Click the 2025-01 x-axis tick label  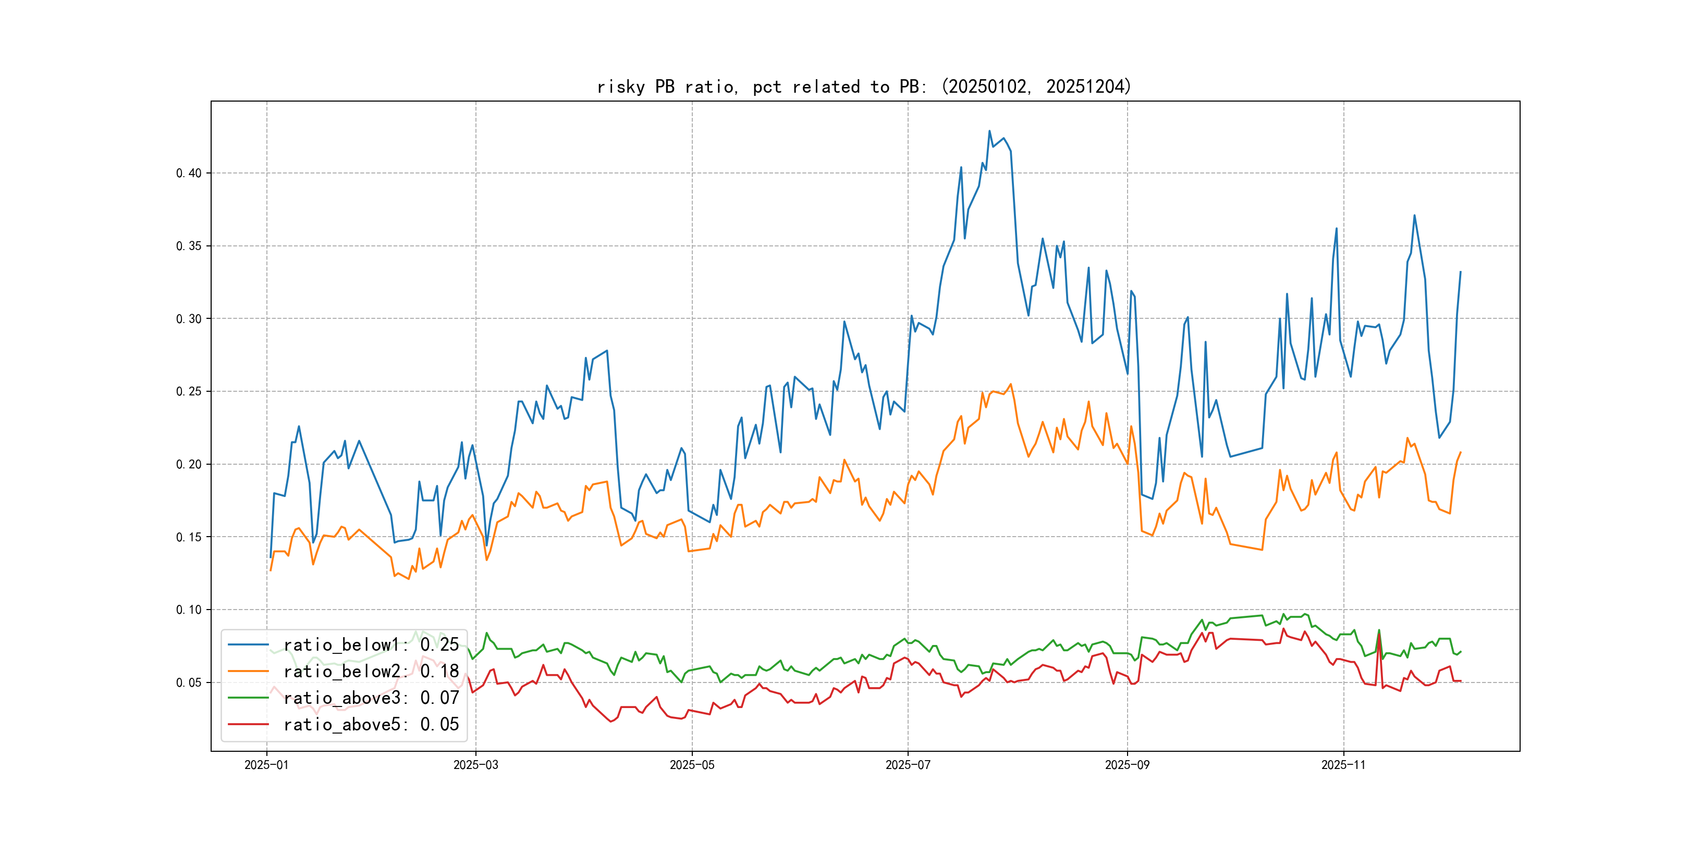(x=266, y=765)
